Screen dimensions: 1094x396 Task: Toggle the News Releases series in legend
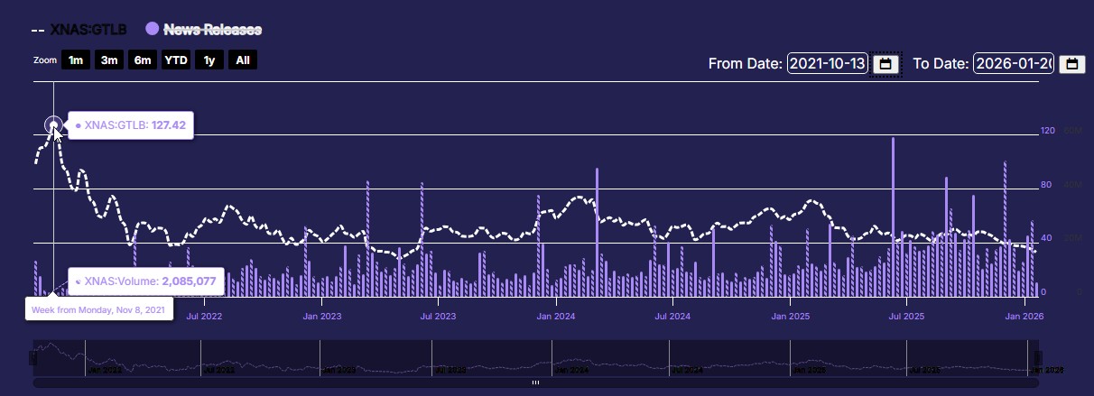tap(204, 29)
